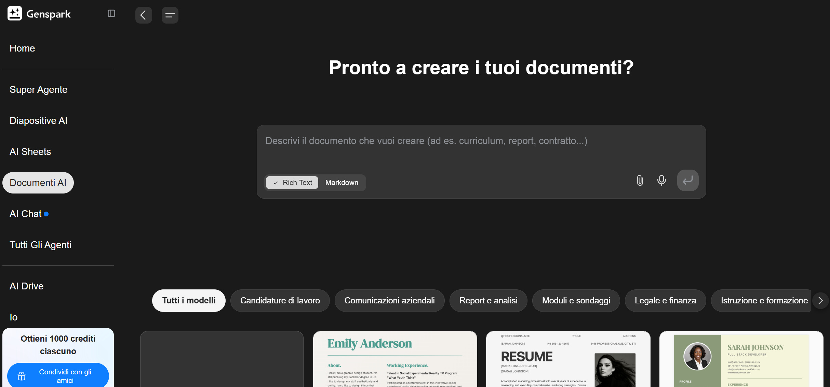Viewport: 830px width, 387px height.
Task: Click the gift icon in share banner
Action: point(22,376)
